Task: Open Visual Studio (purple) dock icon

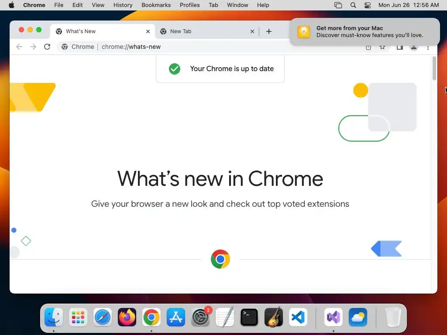Action: (x=334, y=317)
